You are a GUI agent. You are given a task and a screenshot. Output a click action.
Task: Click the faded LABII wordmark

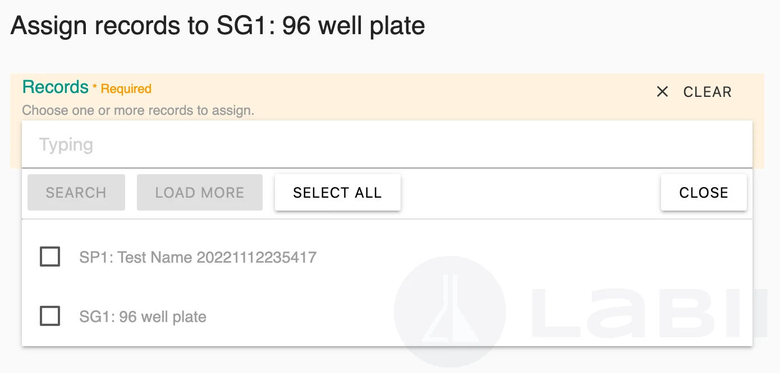(648, 314)
